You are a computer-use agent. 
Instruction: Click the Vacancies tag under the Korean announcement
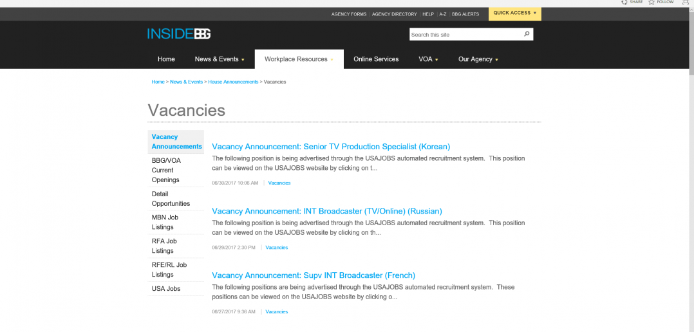point(279,183)
